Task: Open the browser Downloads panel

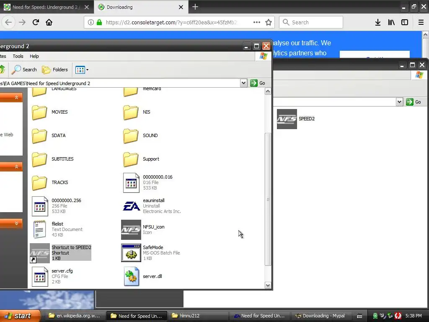Action: 378,22
